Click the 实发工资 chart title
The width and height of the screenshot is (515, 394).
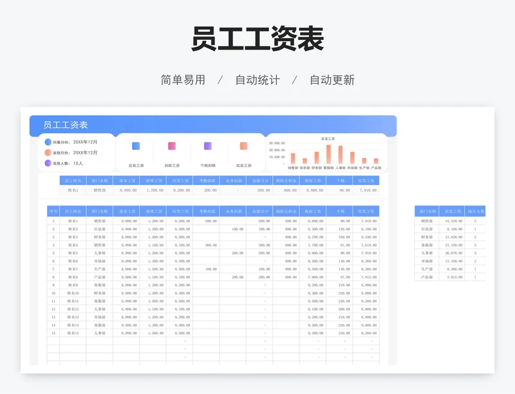pos(328,139)
